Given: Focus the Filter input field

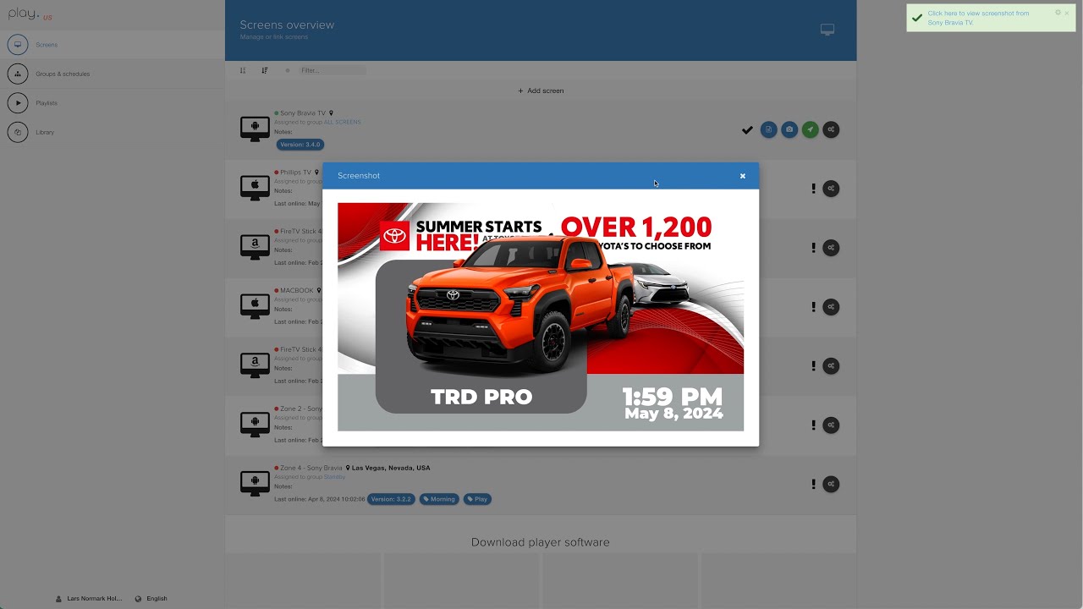Looking at the screenshot, I should pyautogui.click(x=333, y=70).
